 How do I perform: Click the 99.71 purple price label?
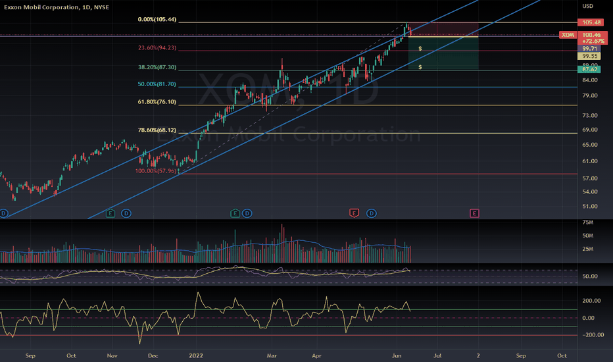pos(589,49)
